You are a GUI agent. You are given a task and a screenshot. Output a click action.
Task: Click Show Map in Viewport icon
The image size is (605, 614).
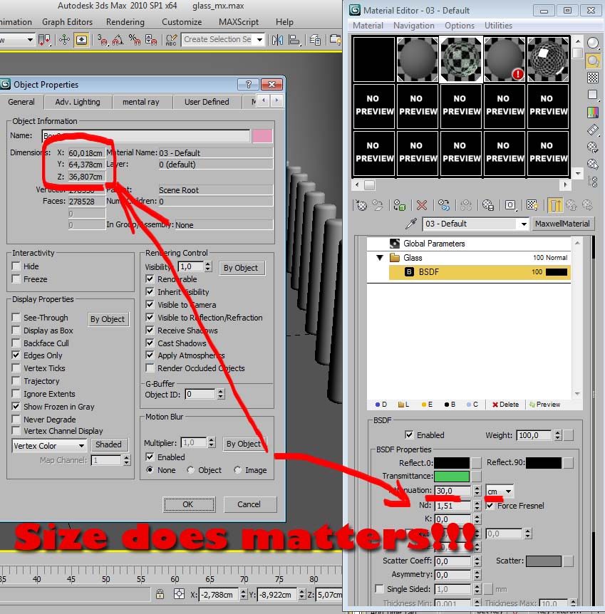(x=532, y=205)
